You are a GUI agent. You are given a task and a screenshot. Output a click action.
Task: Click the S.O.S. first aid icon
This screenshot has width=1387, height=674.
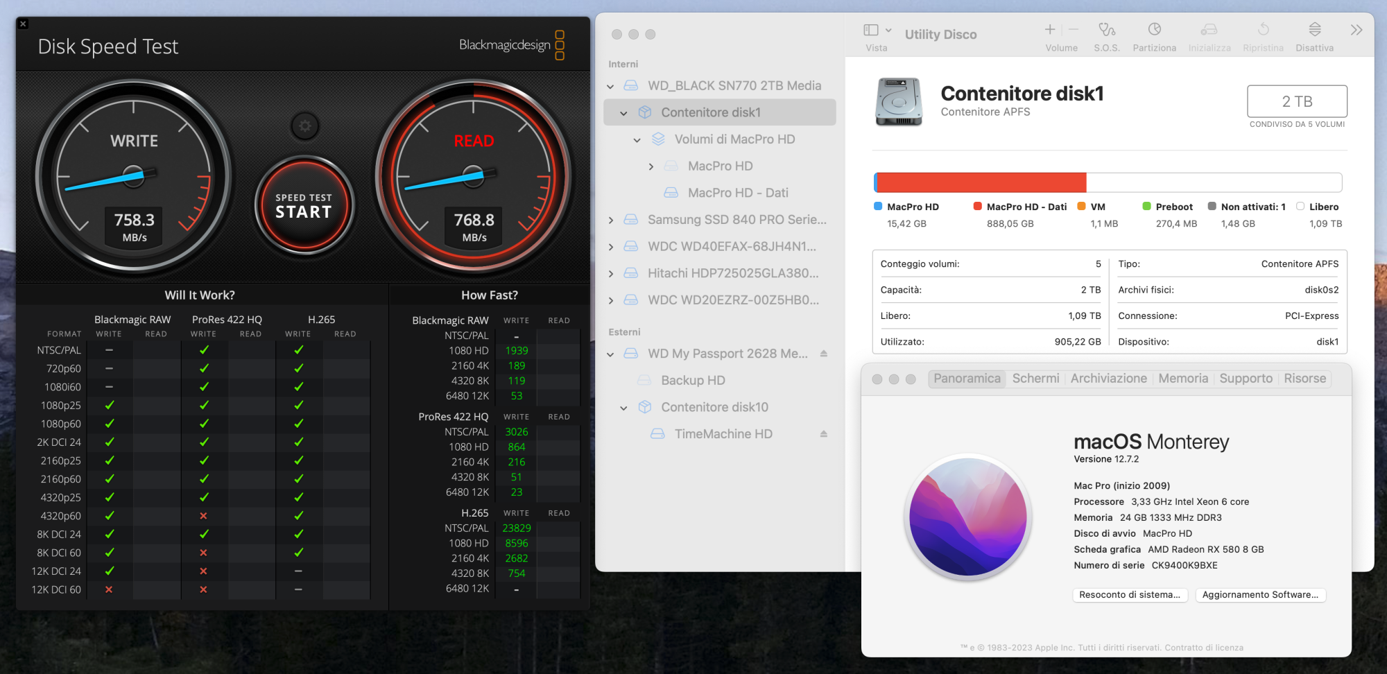[1106, 30]
